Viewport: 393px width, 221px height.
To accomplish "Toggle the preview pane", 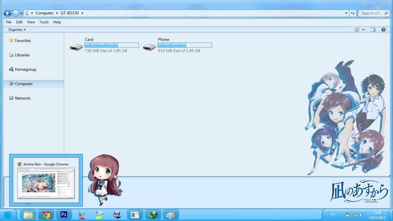I will click(x=373, y=30).
